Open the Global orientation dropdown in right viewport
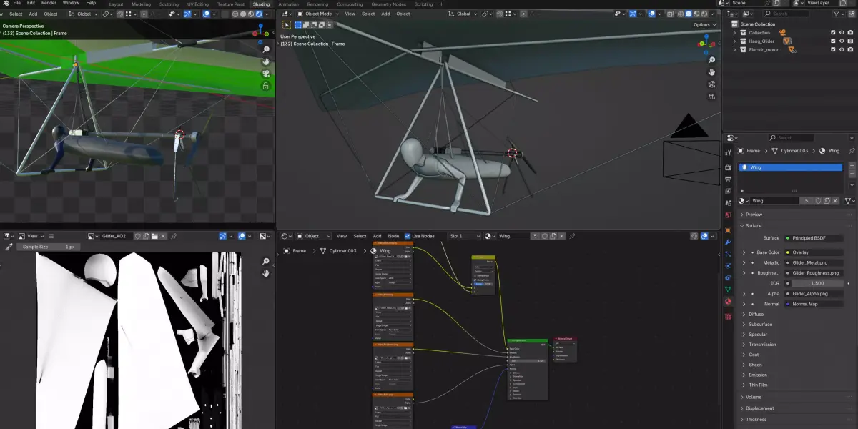This screenshot has width=858, height=429. tap(463, 14)
